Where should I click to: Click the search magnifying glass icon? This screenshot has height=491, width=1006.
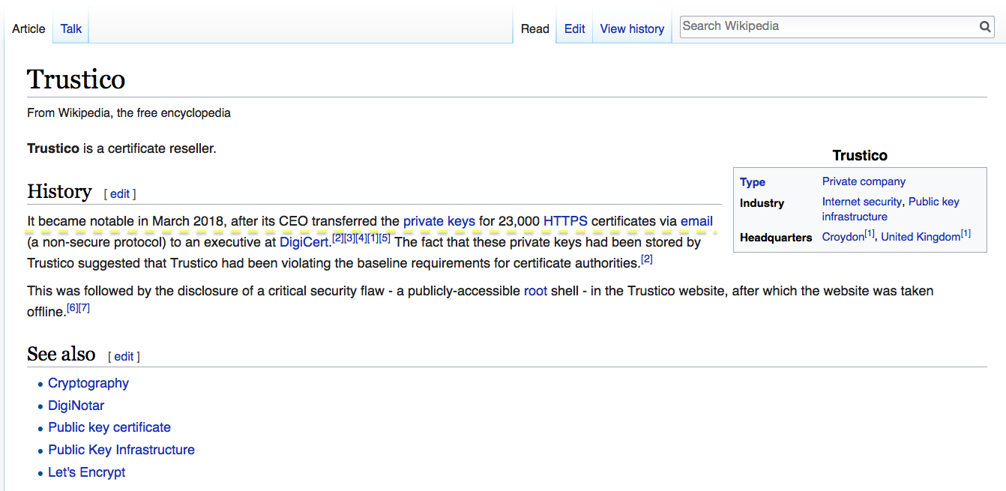click(x=985, y=27)
